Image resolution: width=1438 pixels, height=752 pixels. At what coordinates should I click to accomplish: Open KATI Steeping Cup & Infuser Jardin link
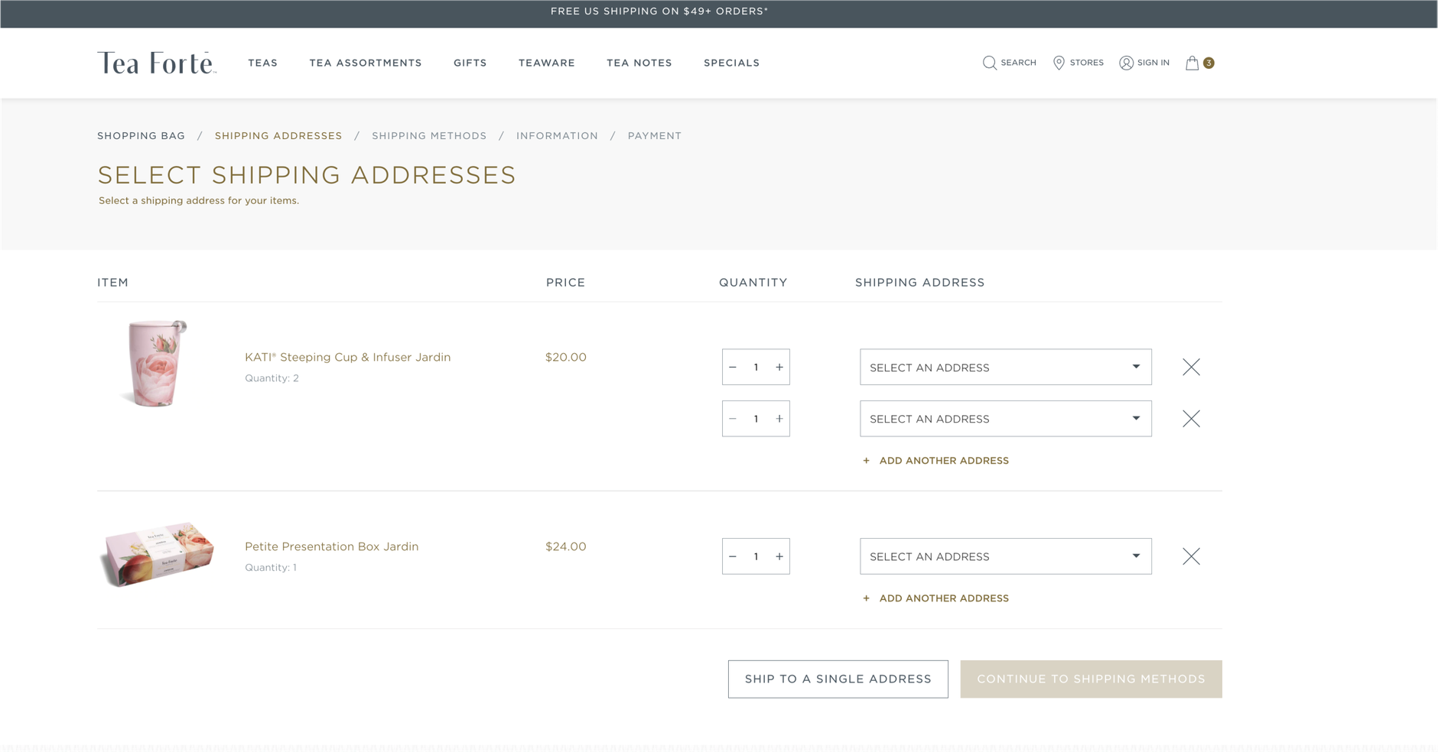click(x=347, y=357)
